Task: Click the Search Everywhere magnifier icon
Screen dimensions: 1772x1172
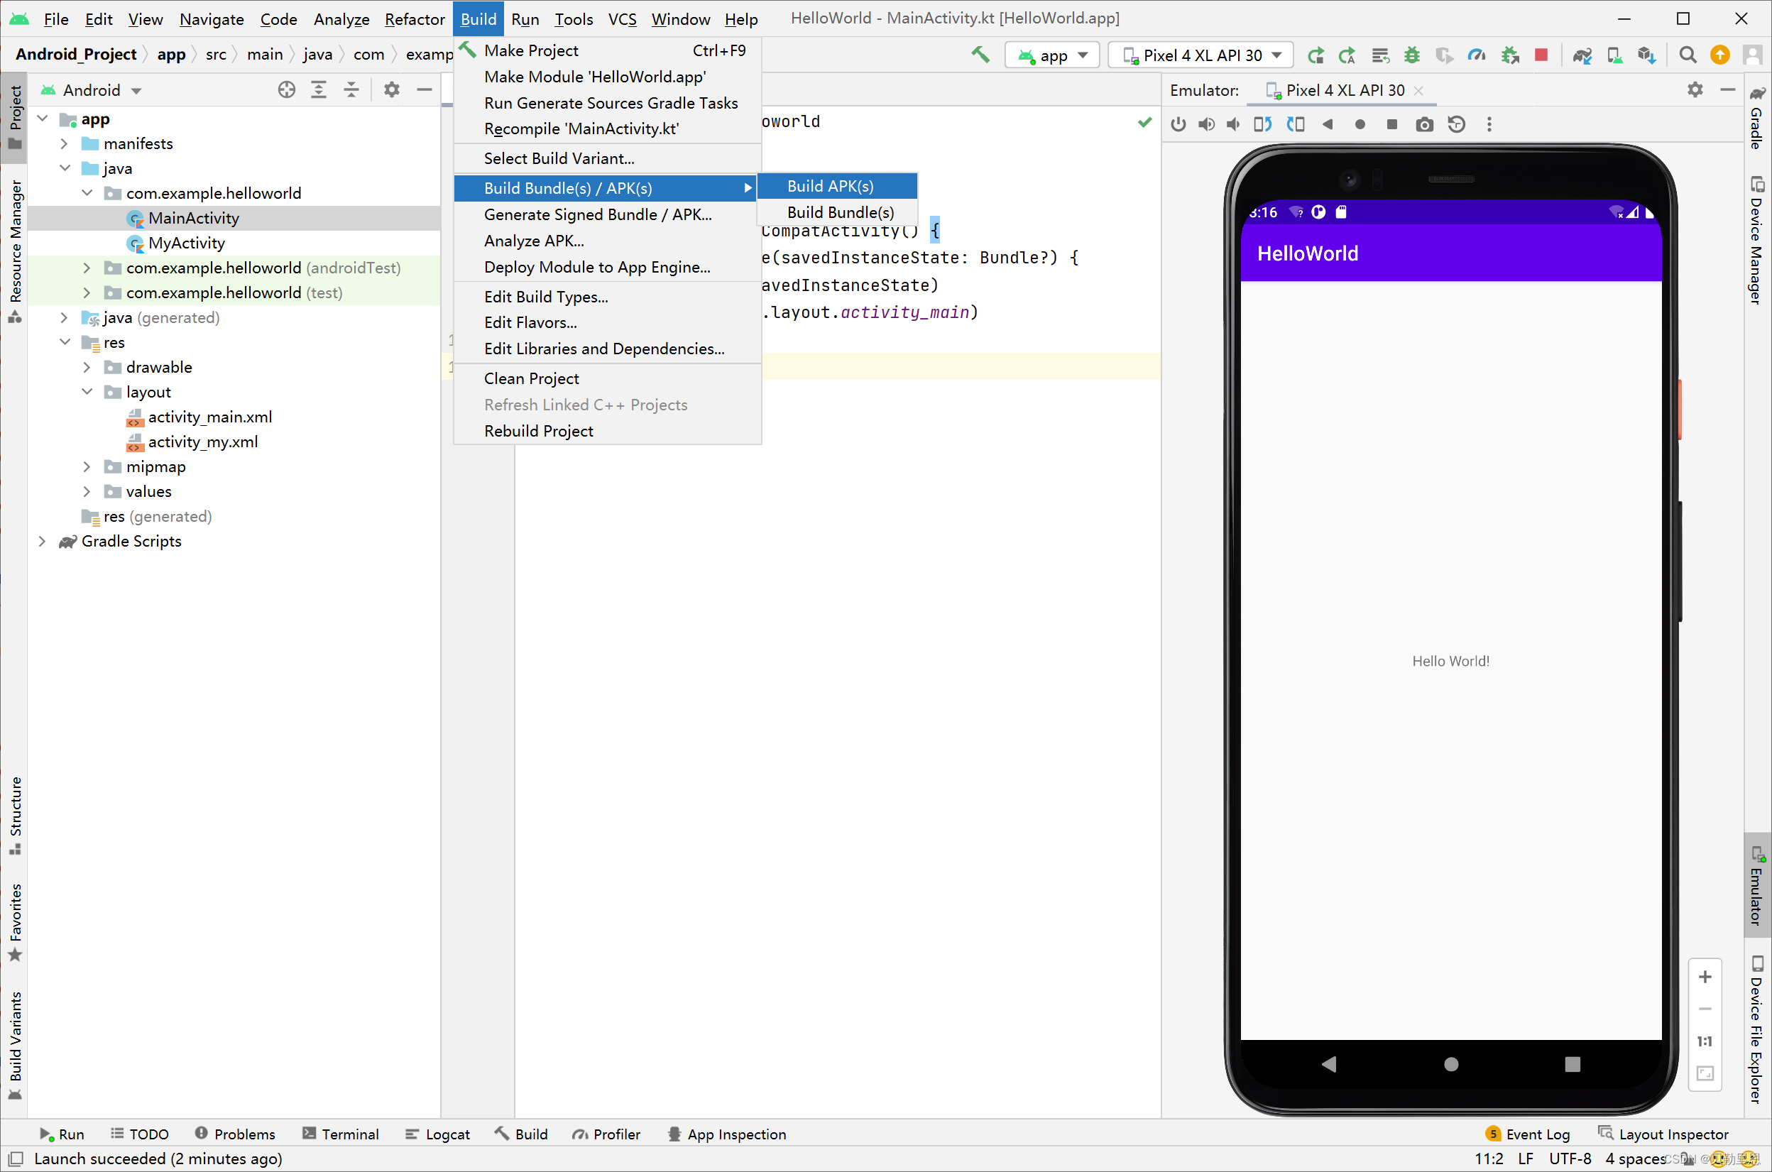Action: click(1687, 55)
